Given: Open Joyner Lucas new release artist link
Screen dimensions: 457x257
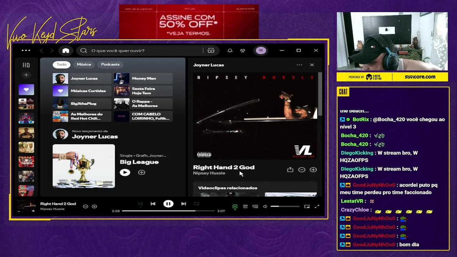Looking at the screenshot, I should tap(95, 136).
